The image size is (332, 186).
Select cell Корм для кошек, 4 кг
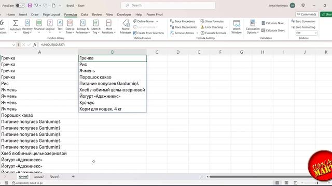(x=112, y=109)
